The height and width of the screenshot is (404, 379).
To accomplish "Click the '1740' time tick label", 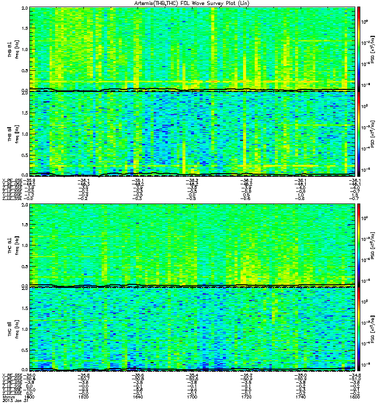I will (x=300, y=397).
